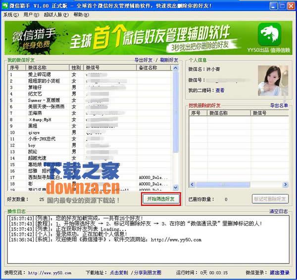The height and width of the screenshot is (280, 297).
Task: Open the 超级人脉(P) menu
Action: [x=56, y=15]
